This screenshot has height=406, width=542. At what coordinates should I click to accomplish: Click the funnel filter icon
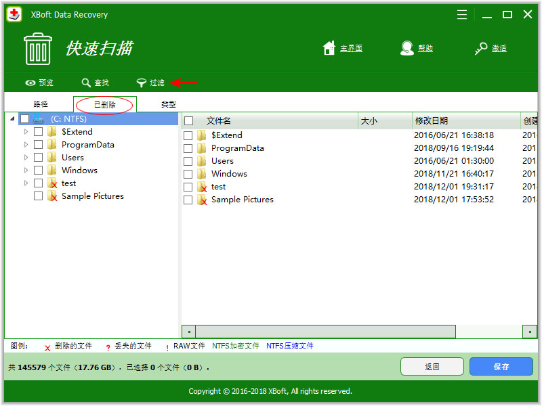[x=142, y=83]
